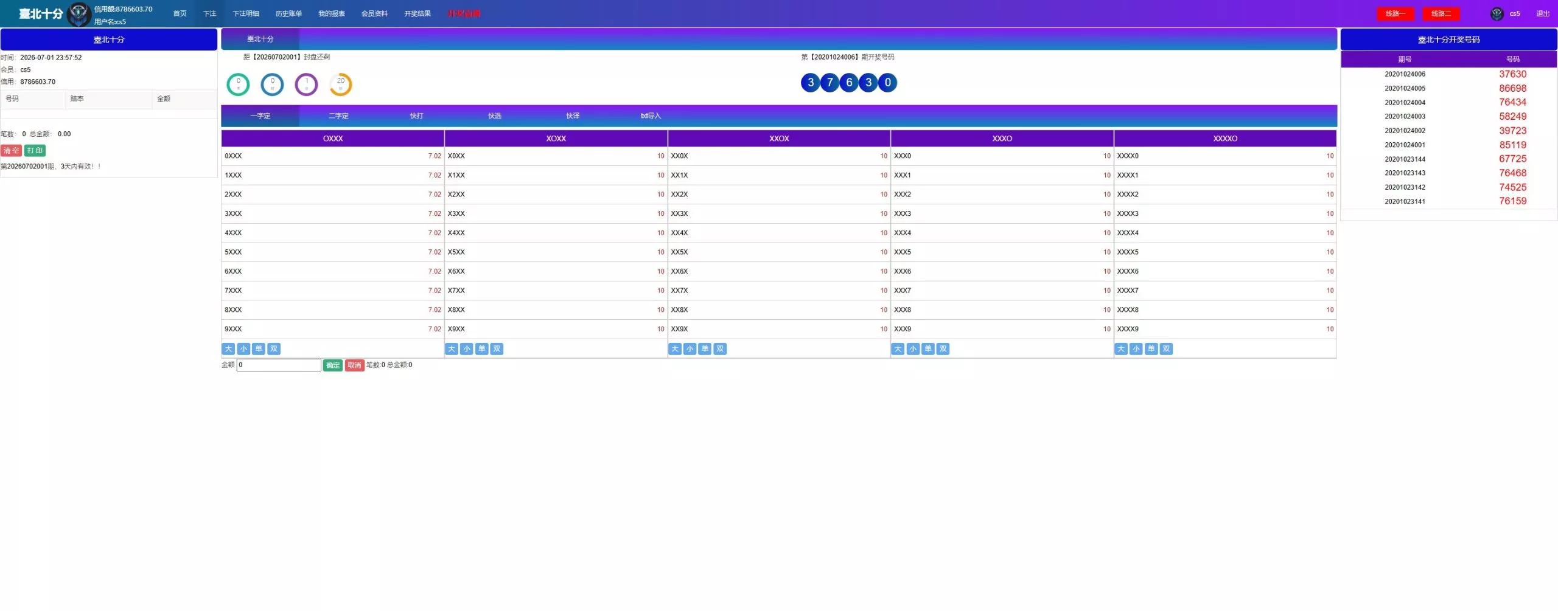The height and width of the screenshot is (611, 1558).
Task: Switch to the txt导入 tab
Action: click(x=651, y=116)
